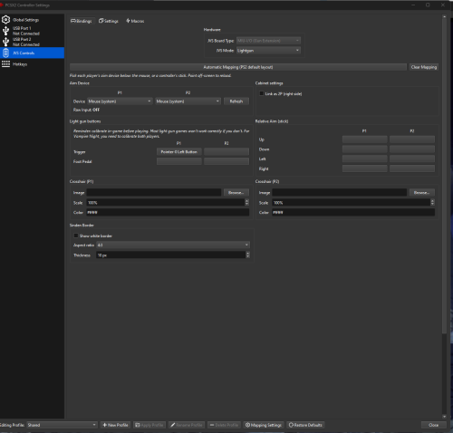Open the P2 aim Device dropdown

click(x=188, y=101)
